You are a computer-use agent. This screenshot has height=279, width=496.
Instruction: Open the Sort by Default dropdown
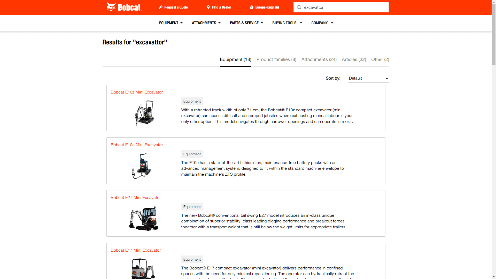click(368, 78)
